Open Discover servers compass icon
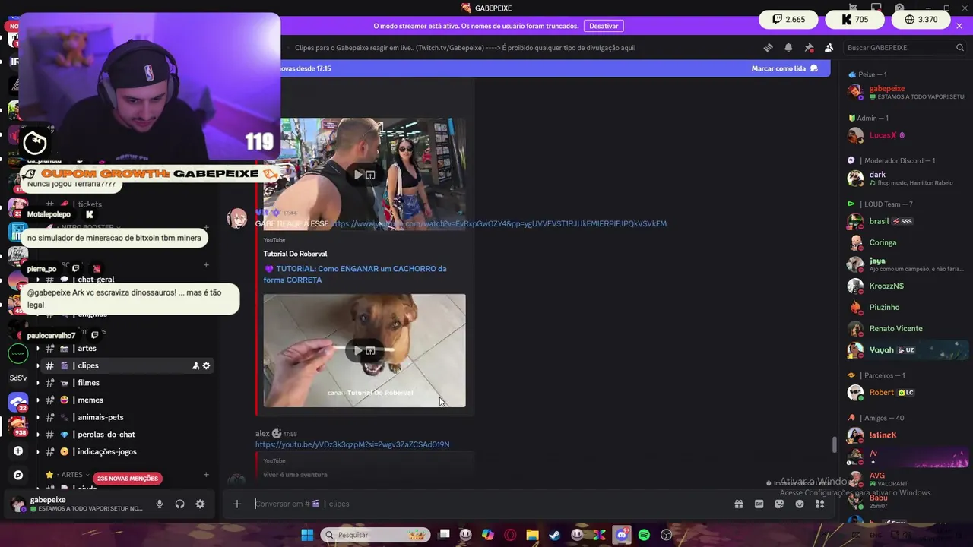 [x=18, y=475]
